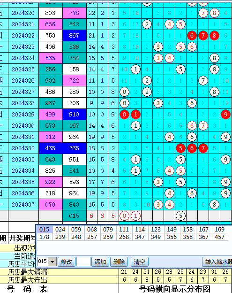Viewport: 232px width, 293px height.
Task: Click the empty input field beside 添加
Action: (83, 262)
